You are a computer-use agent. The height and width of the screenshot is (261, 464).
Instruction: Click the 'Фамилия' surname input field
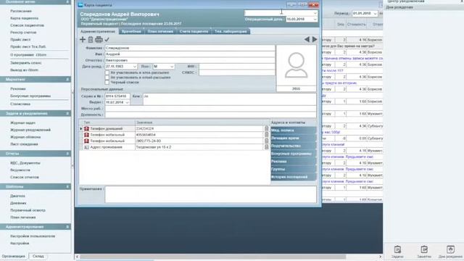[x=190, y=48]
